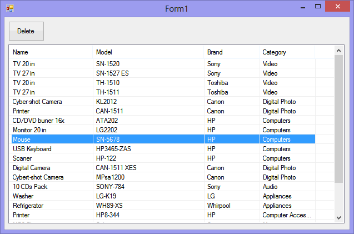Image resolution: width=354 pixels, height=234 pixels.
Task: Select the 10 CDs Pack row
Action: 163,187
